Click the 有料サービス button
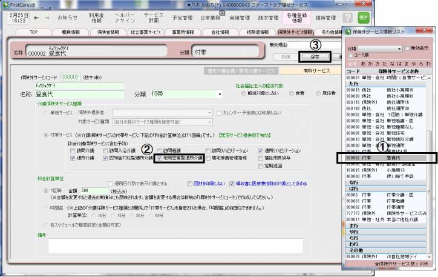This screenshot has height=277, width=438. click(317, 70)
